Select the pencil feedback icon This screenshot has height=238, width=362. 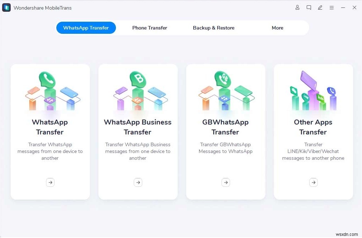coord(320,7)
